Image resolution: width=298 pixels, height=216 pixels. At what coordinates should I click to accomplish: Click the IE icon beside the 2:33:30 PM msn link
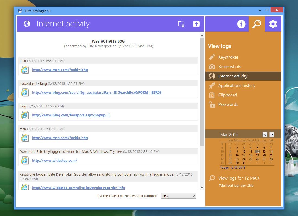[25, 138]
